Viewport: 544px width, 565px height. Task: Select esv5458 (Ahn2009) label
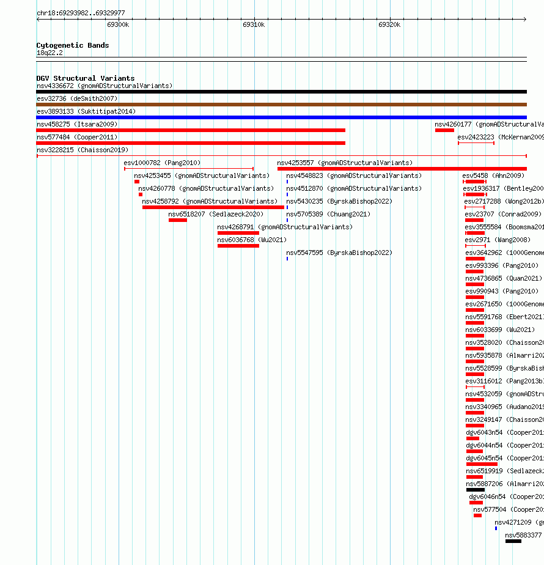click(x=493, y=176)
